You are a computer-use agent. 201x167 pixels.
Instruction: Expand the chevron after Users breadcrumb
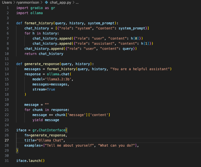(14, 3)
